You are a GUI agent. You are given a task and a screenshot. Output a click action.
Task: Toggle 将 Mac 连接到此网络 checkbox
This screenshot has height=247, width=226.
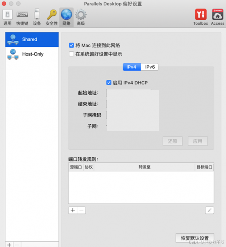(71, 45)
